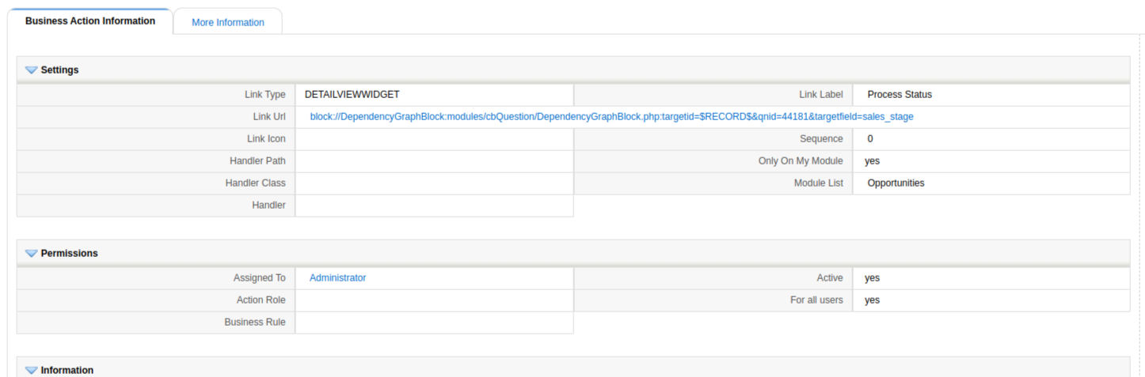Click the empty Handler field
This screenshot has width=1145, height=377.
tap(434, 205)
